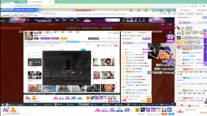This screenshot has height=116, width=207.
Task: Click the streamer webcam overlay
Action: pos(162,51)
